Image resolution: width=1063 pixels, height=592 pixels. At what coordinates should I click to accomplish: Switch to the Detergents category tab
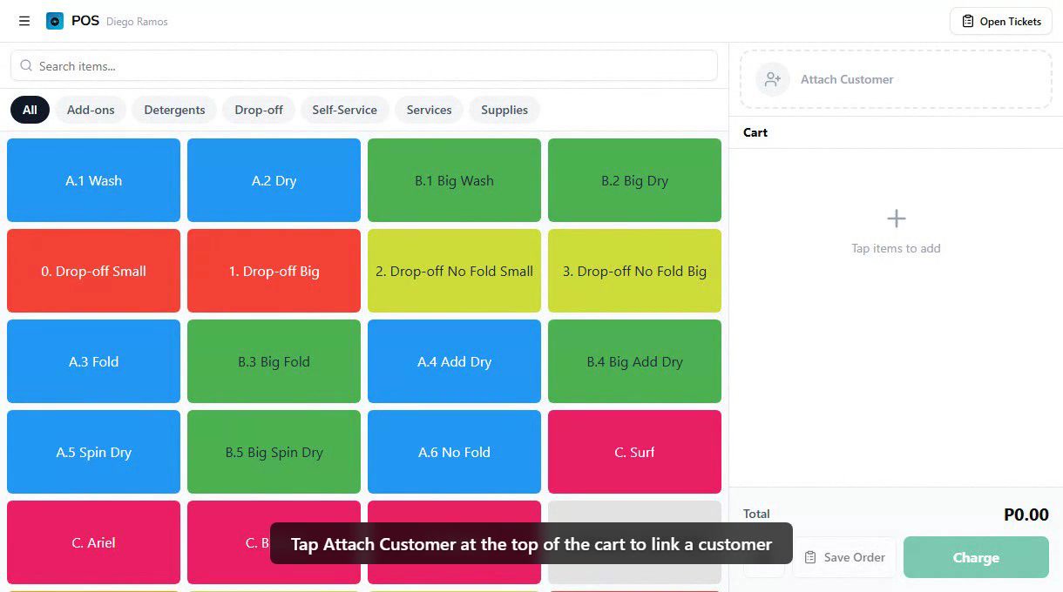174,110
